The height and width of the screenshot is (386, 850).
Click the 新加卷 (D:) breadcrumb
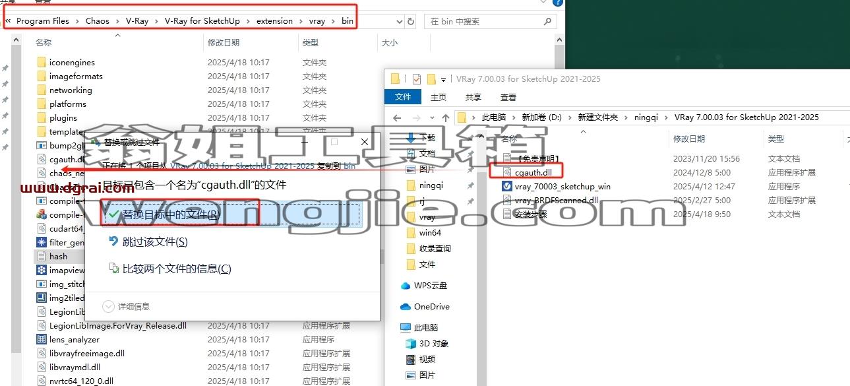(542, 117)
